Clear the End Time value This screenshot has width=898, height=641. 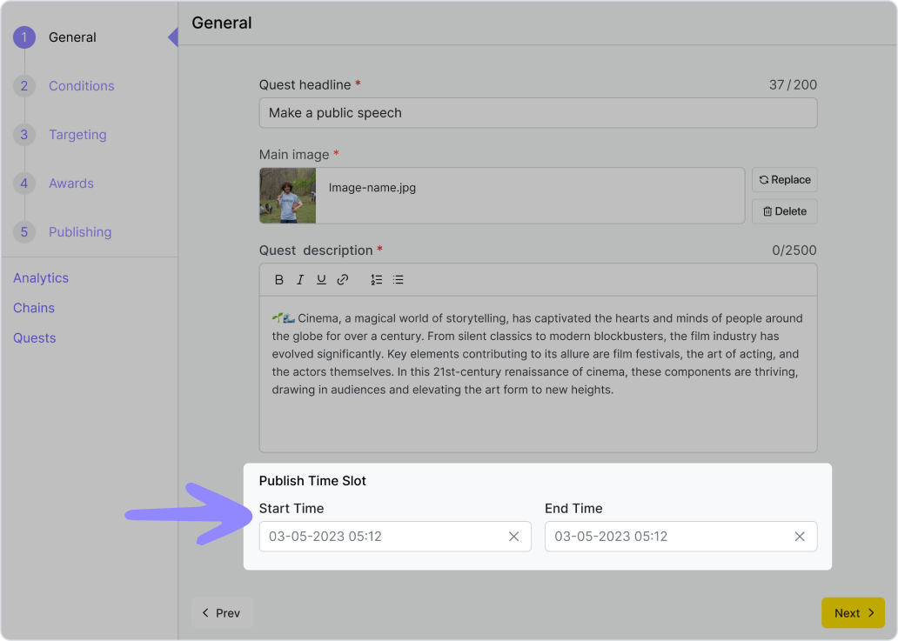pos(799,537)
